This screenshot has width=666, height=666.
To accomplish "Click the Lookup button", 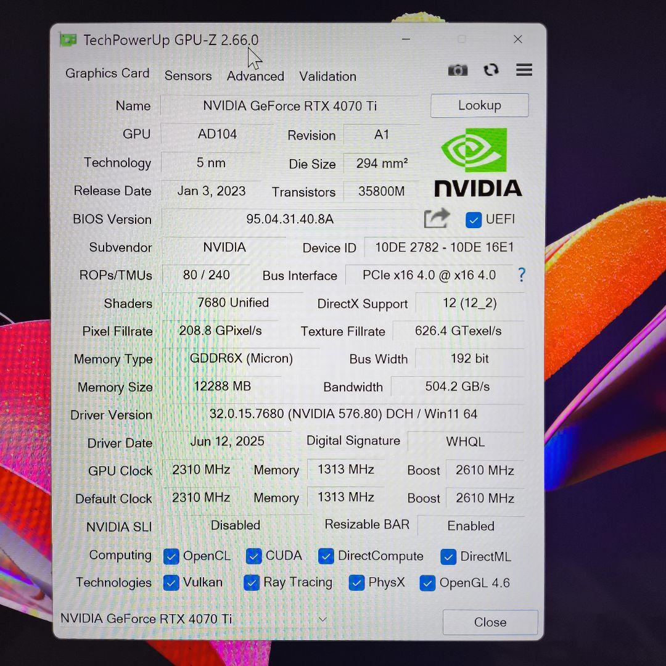I will tap(479, 105).
